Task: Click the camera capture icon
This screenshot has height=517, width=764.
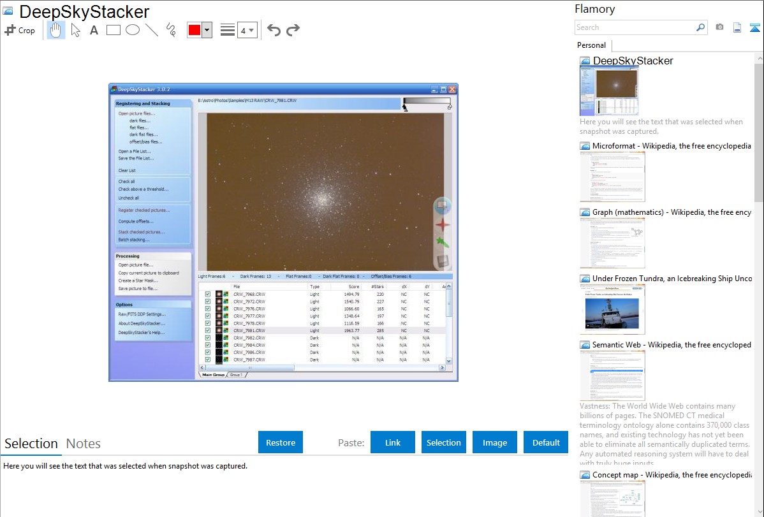Action: click(x=719, y=27)
